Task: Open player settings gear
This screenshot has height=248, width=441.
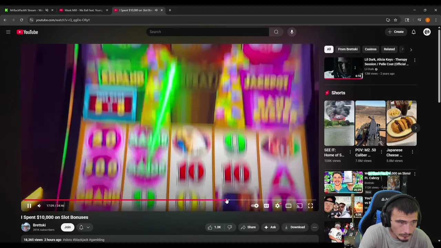Action: coord(277,206)
